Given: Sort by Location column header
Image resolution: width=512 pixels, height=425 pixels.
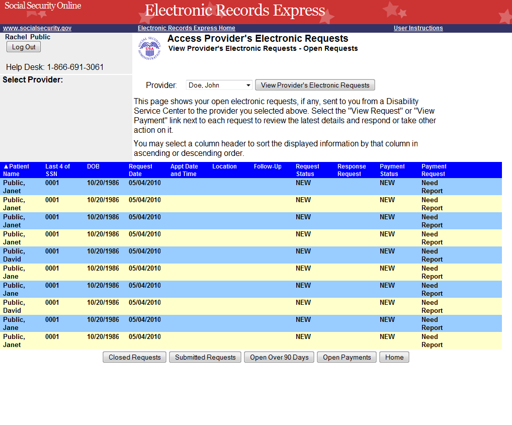Looking at the screenshot, I should (x=224, y=166).
